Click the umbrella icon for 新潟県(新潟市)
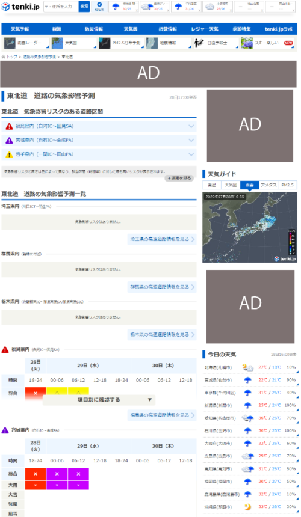Viewport: 301px width, 517px height. tap(247, 406)
